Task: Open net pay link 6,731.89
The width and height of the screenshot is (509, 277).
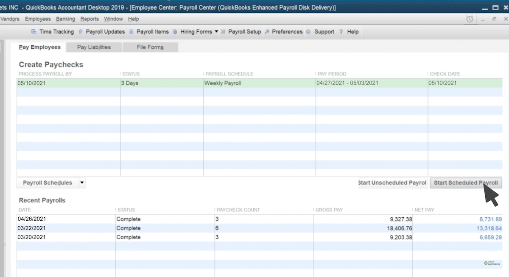Action: tap(491, 219)
